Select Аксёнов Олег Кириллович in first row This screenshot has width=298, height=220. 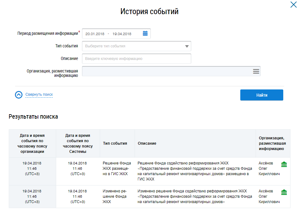[268, 169]
